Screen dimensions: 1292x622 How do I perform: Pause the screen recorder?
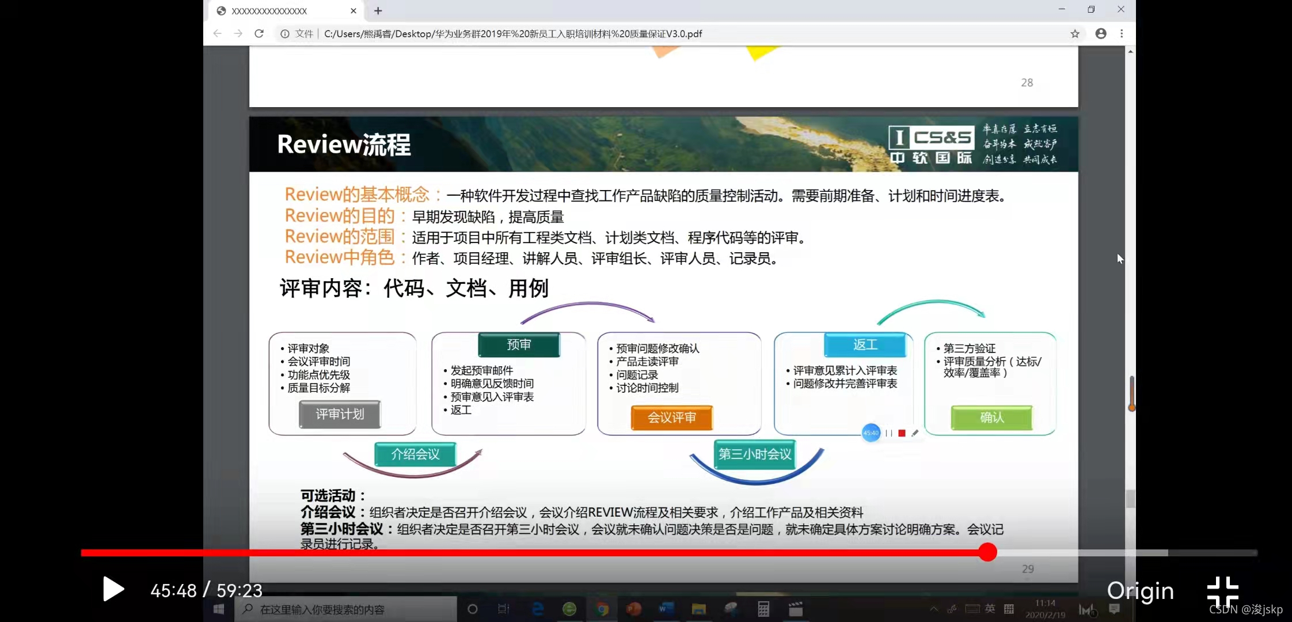[x=888, y=433]
